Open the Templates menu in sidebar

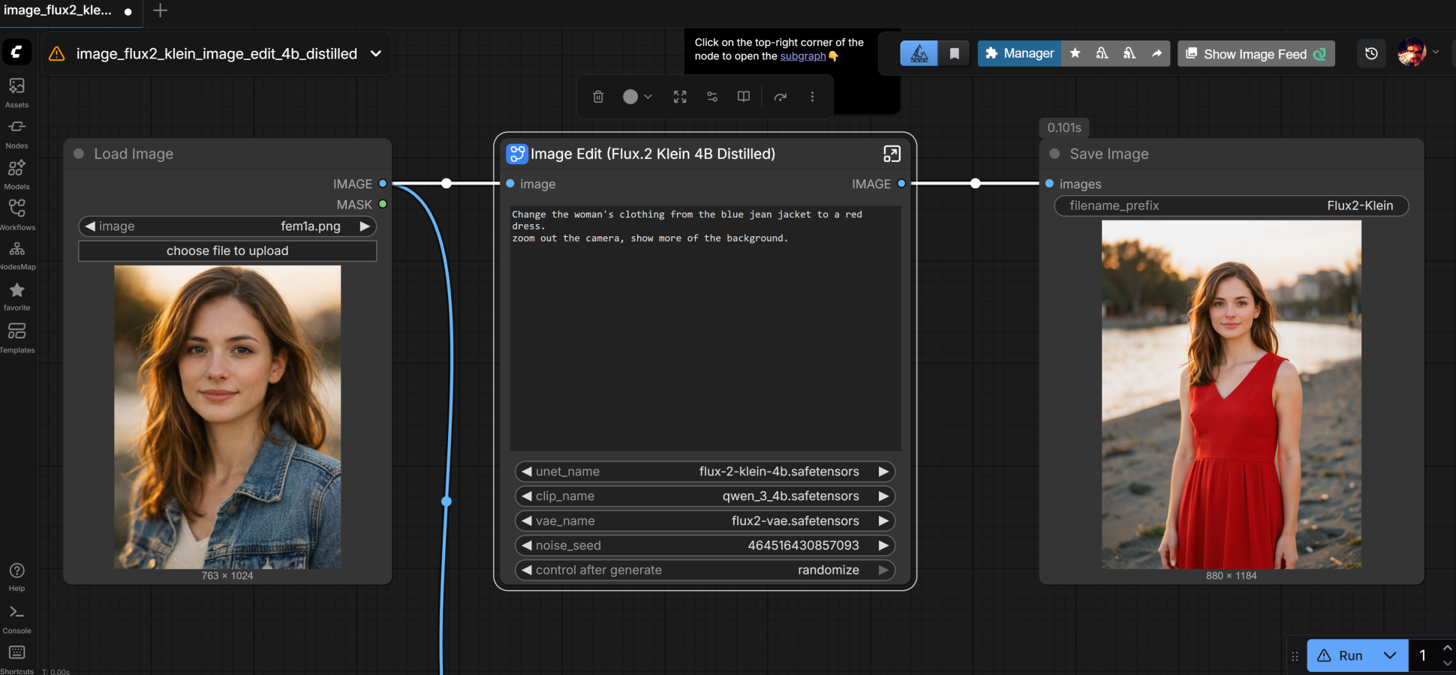[x=17, y=337]
